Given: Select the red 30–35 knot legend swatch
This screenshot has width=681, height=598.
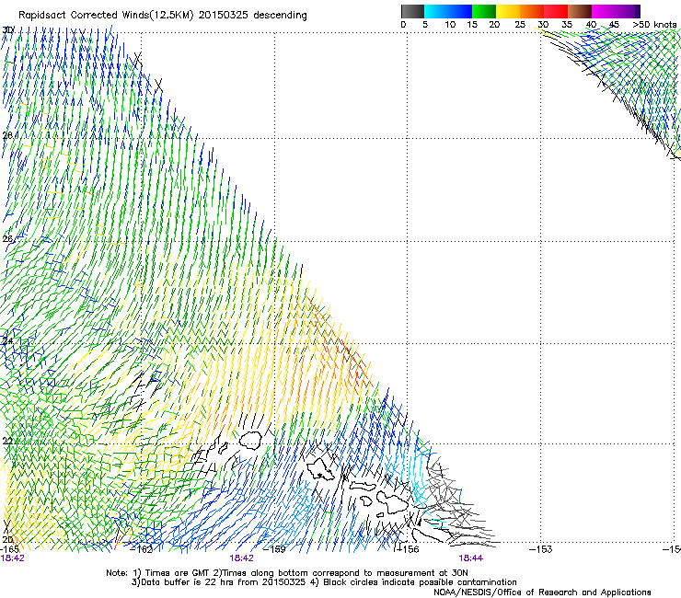Looking at the screenshot, I should (556, 11).
